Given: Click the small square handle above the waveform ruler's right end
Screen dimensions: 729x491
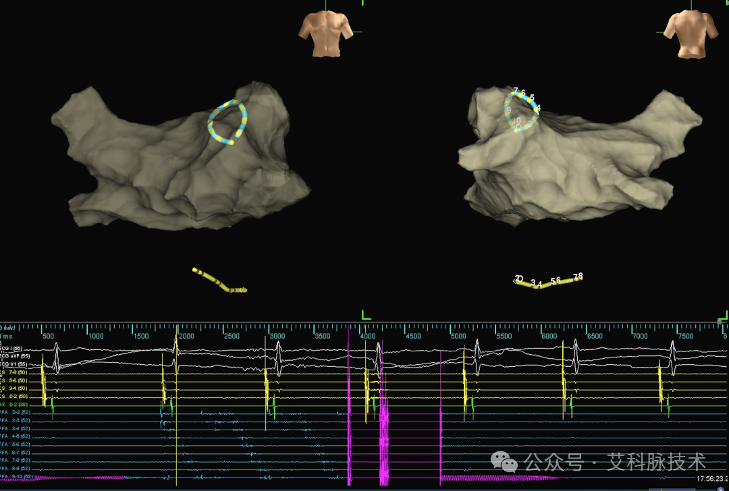Looking at the screenshot, I should coord(720,322).
